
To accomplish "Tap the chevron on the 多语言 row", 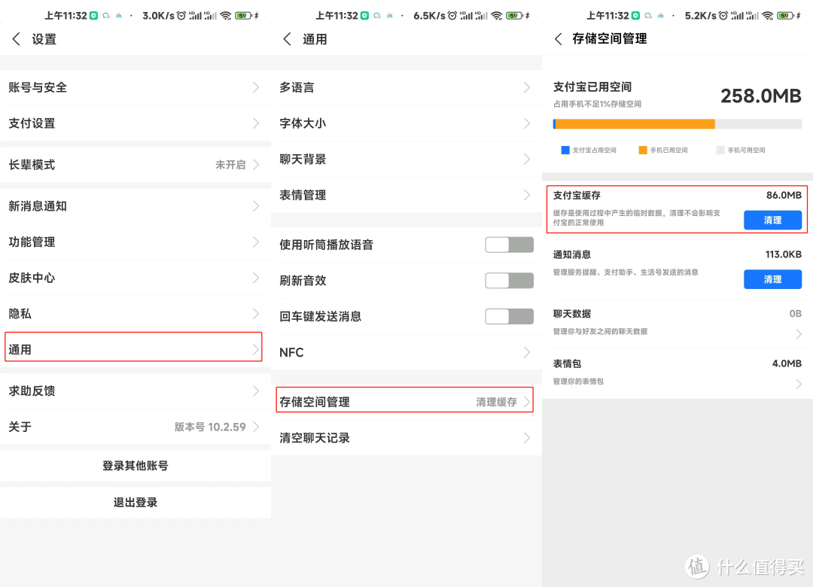I will coord(527,87).
